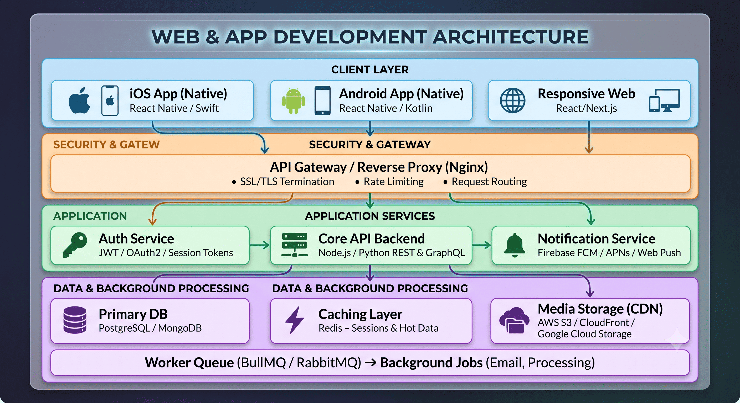This screenshot has width=740, height=403.
Task: Click the Apple logo icon
Action: tap(80, 100)
